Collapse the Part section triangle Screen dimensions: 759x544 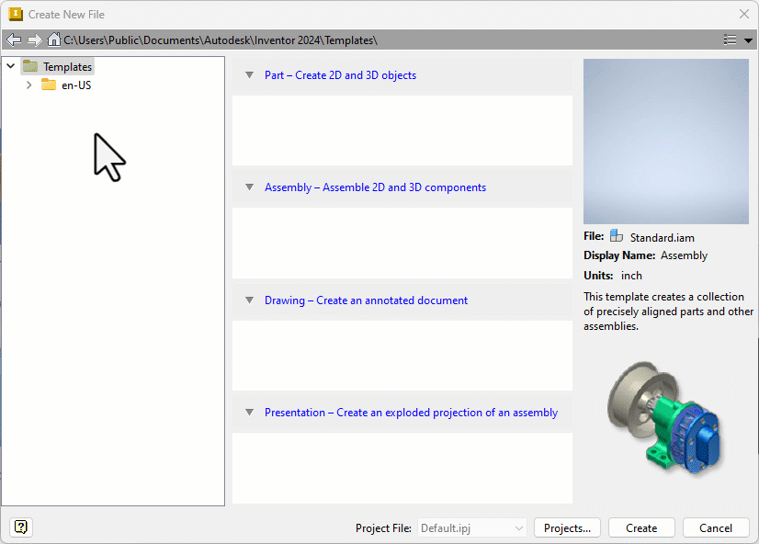249,75
